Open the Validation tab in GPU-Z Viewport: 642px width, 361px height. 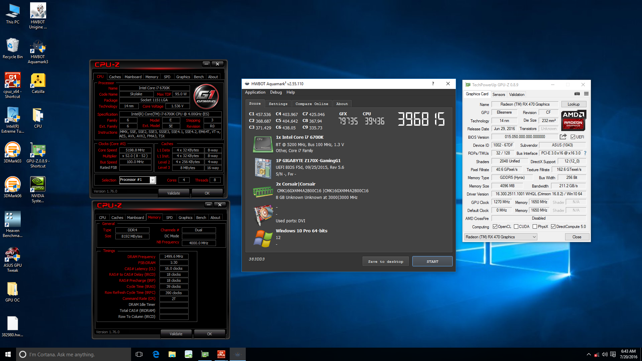tap(517, 95)
